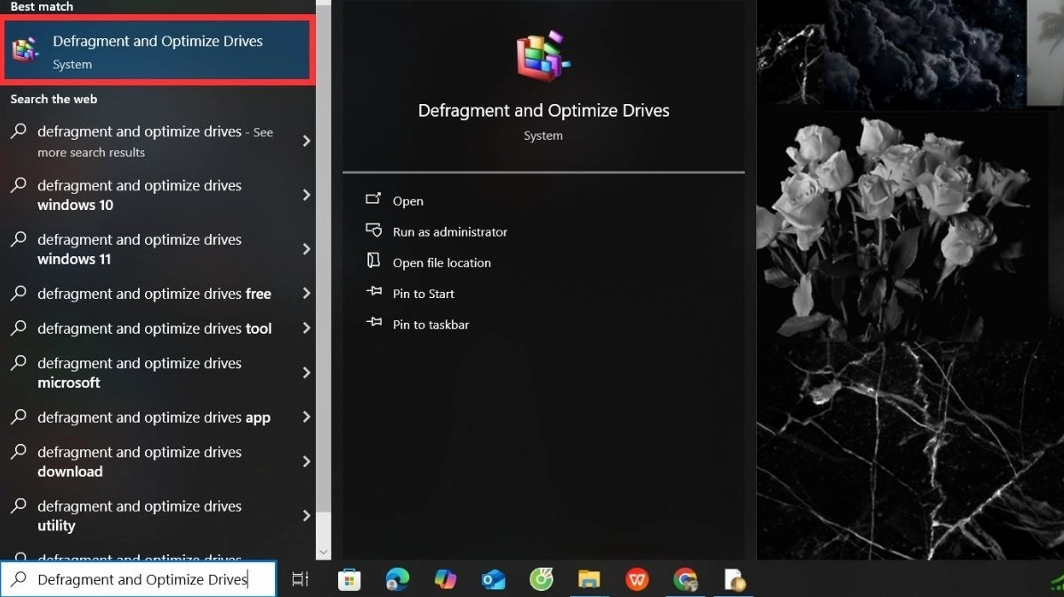Click the Open command for the app
1064x597 pixels.
click(x=408, y=200)
